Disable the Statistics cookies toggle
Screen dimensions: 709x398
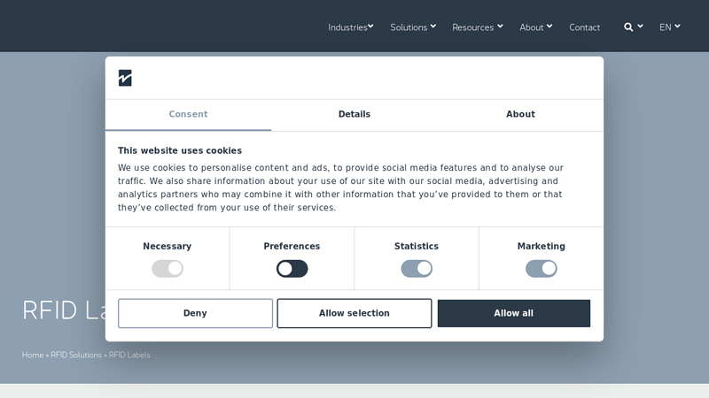(417, 269)
